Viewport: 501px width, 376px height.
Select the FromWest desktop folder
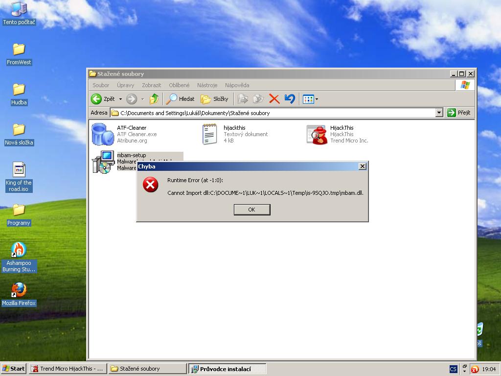(19, 54)
